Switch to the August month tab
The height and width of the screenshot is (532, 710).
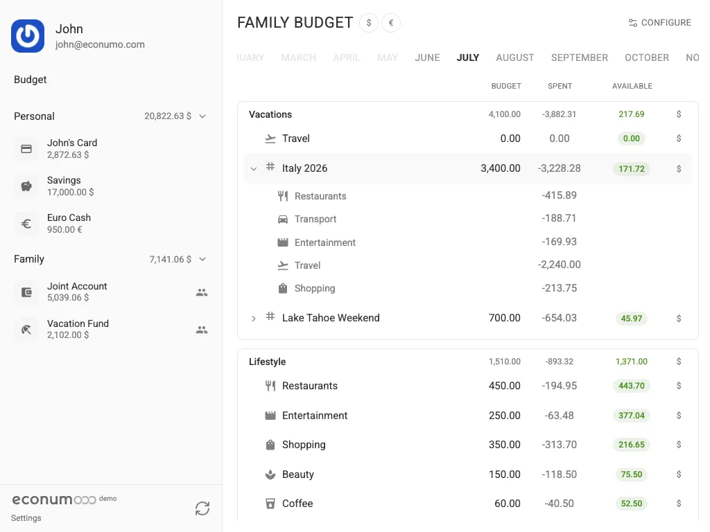click(x=515, y=57)
